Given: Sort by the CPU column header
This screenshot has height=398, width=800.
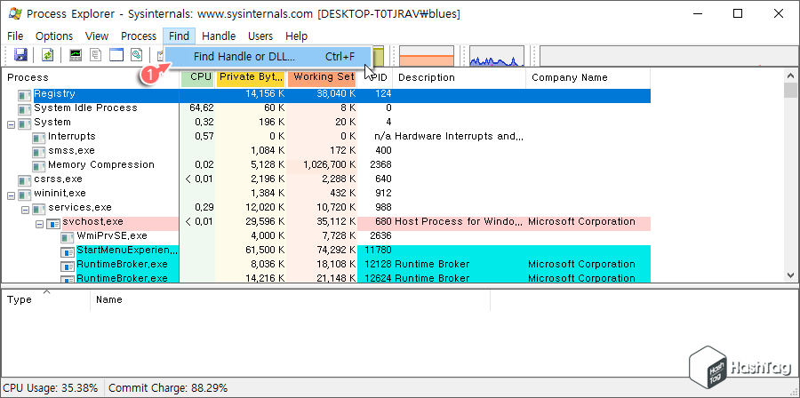Looking at the screenshot, I should [x=197, y=77].
